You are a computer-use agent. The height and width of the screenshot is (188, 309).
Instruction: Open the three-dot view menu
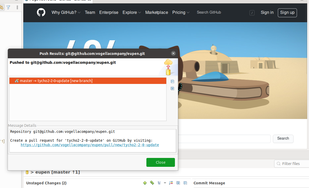click(17, 8)
